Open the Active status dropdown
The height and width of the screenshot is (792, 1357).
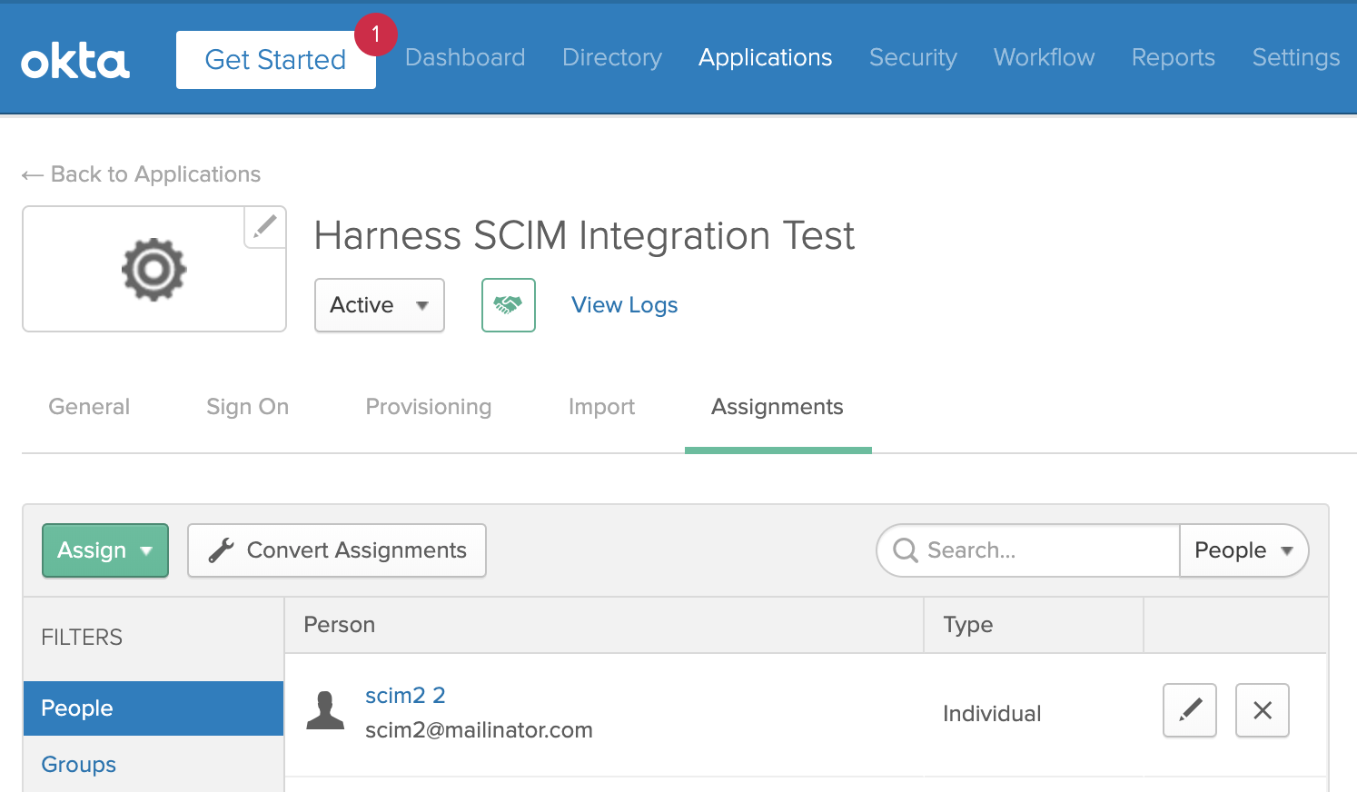coord(380,305)
